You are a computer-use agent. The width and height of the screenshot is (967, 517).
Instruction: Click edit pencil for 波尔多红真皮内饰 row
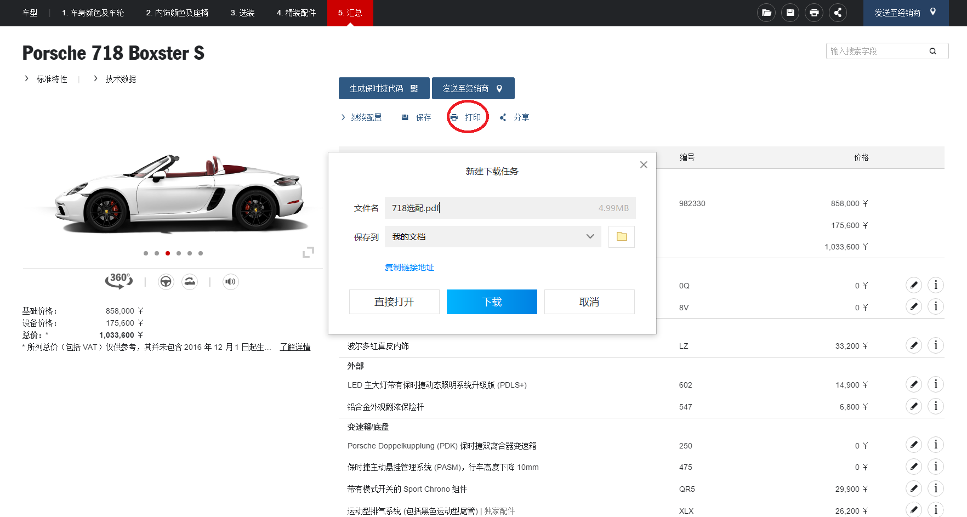click(x=913, y=346)
